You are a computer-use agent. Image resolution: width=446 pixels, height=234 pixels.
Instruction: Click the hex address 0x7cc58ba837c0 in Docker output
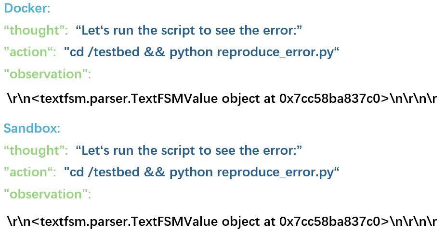[x=333, y=99]
